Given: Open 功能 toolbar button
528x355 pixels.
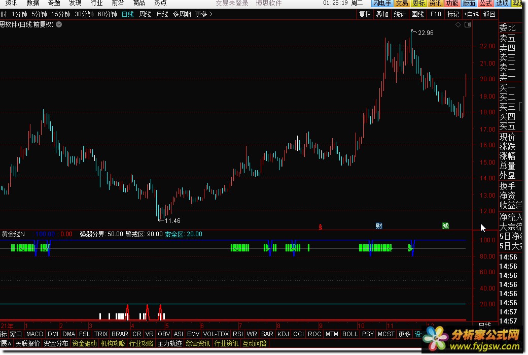Looking at the screenshot, I should point(452,4).
